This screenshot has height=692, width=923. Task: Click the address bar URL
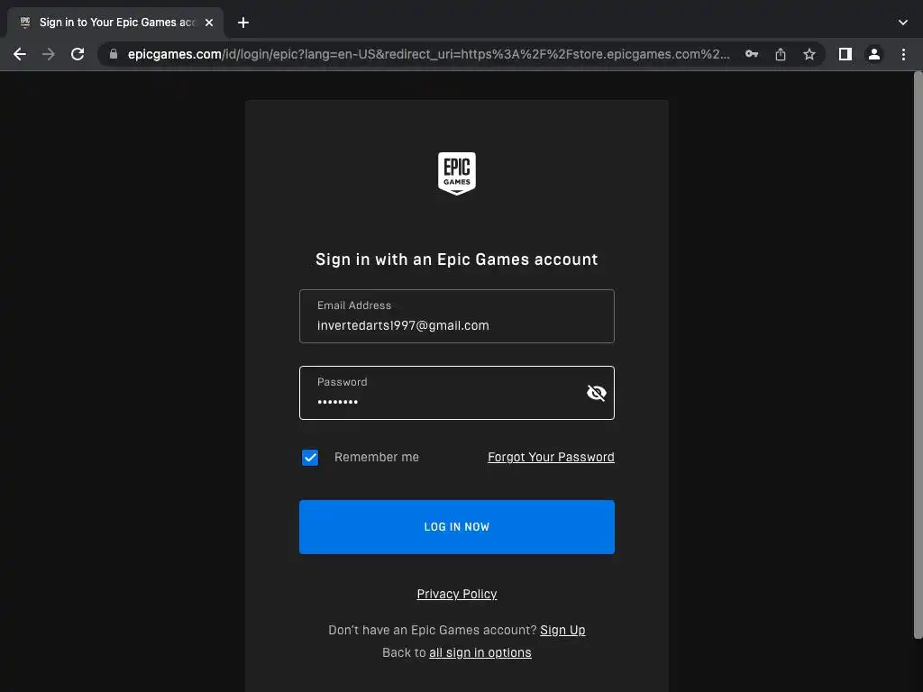428,54
